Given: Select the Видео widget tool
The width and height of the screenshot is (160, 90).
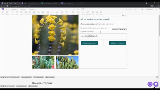Looking at the screenshot, I should click(x=48, y=13).
